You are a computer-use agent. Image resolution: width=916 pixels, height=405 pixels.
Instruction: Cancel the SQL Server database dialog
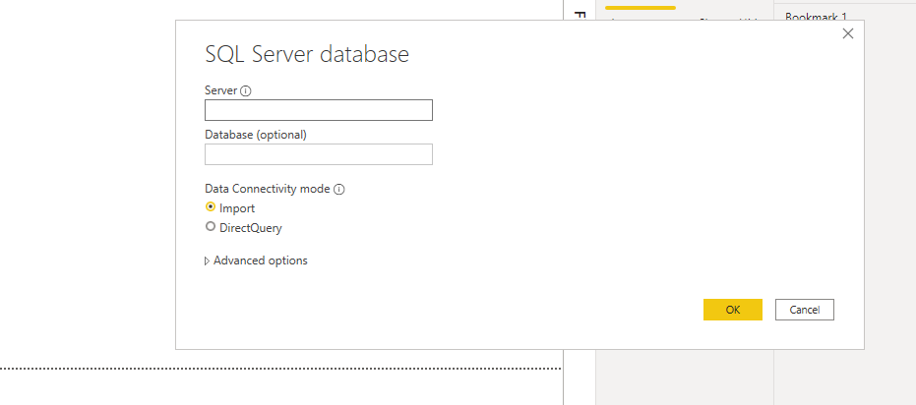tap(805, 310)
